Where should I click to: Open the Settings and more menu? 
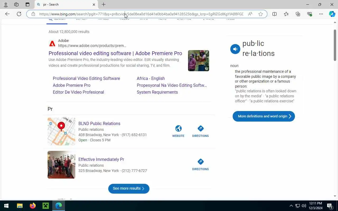point(321,14)
